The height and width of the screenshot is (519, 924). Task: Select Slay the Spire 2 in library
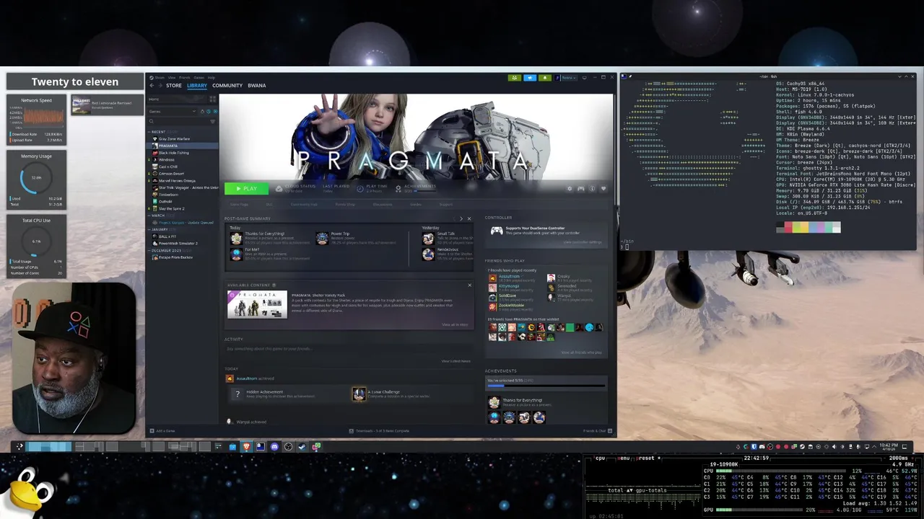tap(172, 209)
